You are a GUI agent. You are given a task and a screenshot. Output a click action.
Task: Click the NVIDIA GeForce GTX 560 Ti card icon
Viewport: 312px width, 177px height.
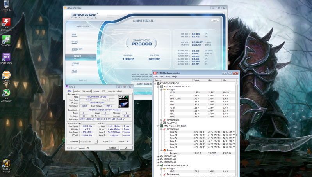161,165
